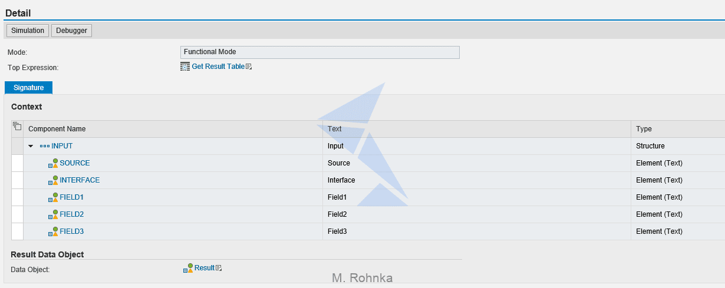The height and width of the screenshot is (288, 725).
Task: Click the Component Name column header
Action: point(57,129)
